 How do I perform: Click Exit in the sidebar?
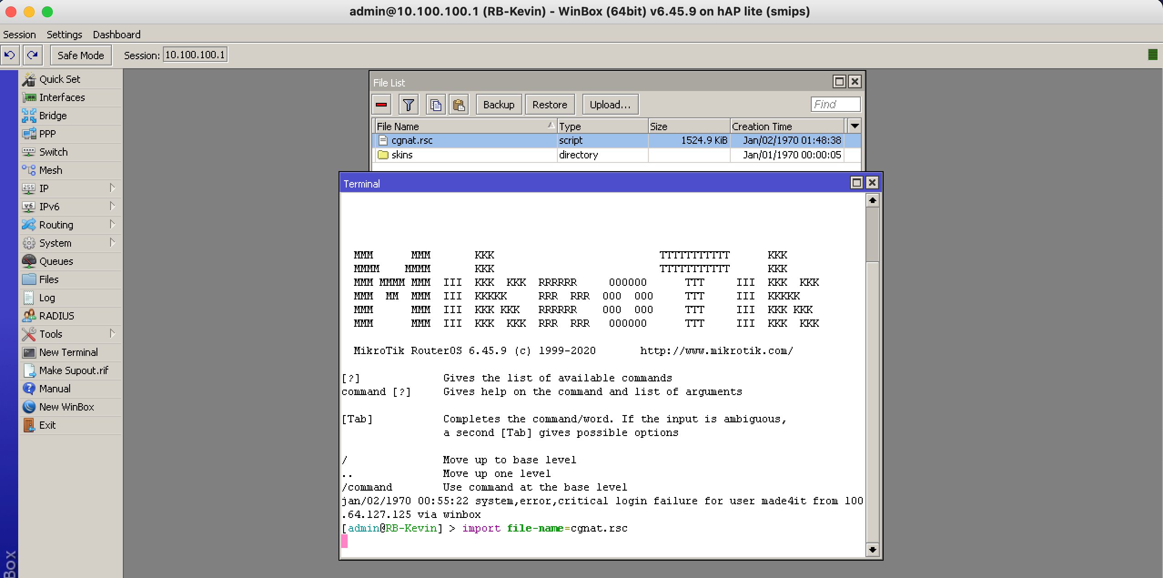pyautogui.click(x=71, y=425)
